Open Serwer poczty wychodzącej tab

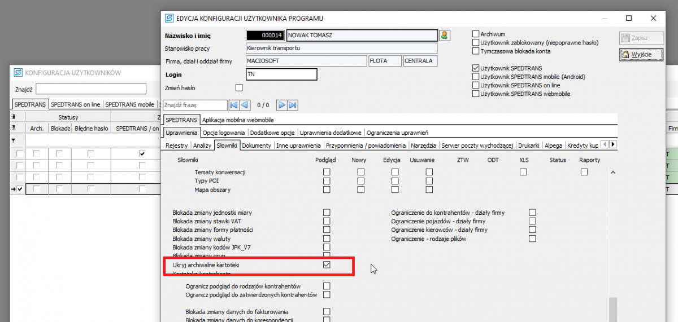(477, 145)
